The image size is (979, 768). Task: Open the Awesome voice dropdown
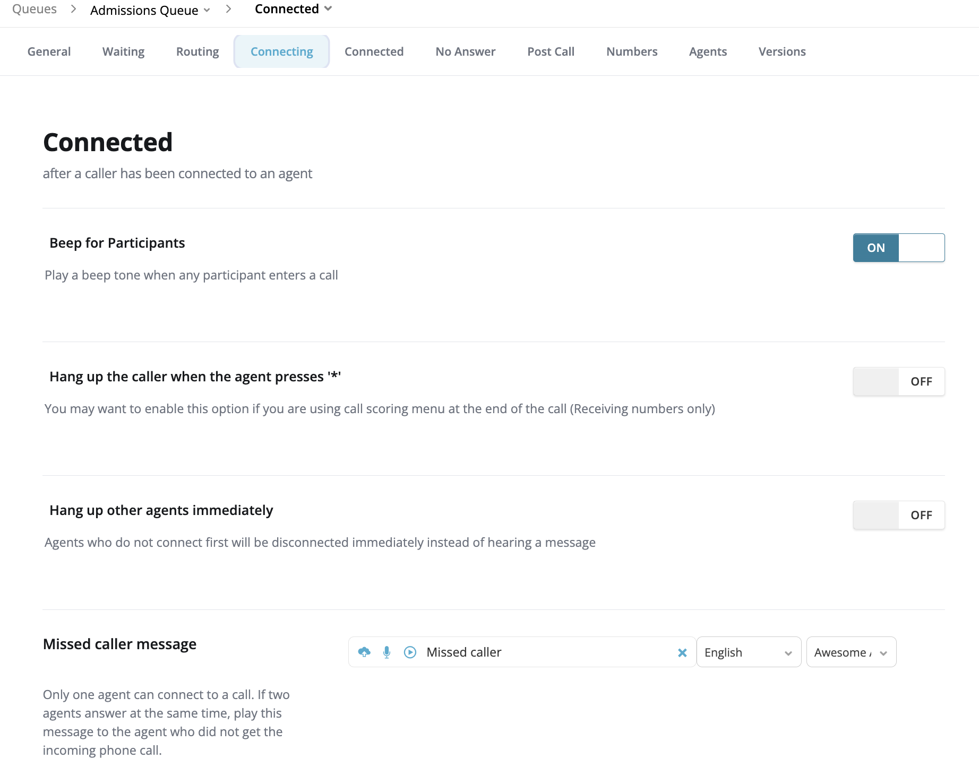[851, 652]
